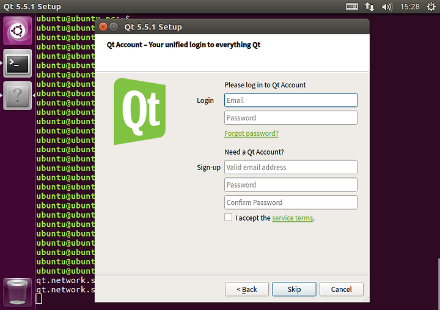This screenshot has width=440, height=310.
Task: Click the 'Need a Qt Account?' text
Action: 254,152
